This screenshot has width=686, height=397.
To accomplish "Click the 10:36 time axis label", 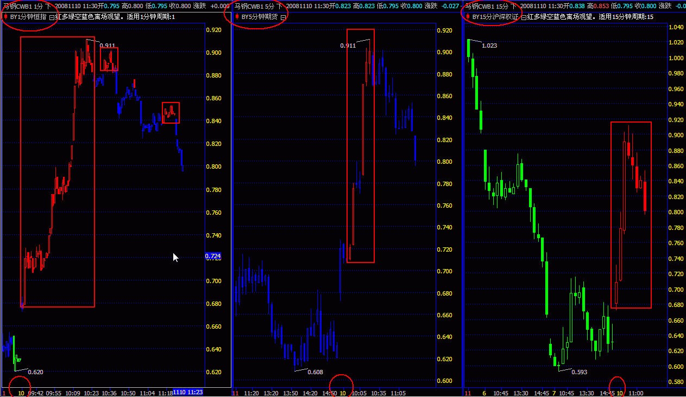I will tap(109, 392).
